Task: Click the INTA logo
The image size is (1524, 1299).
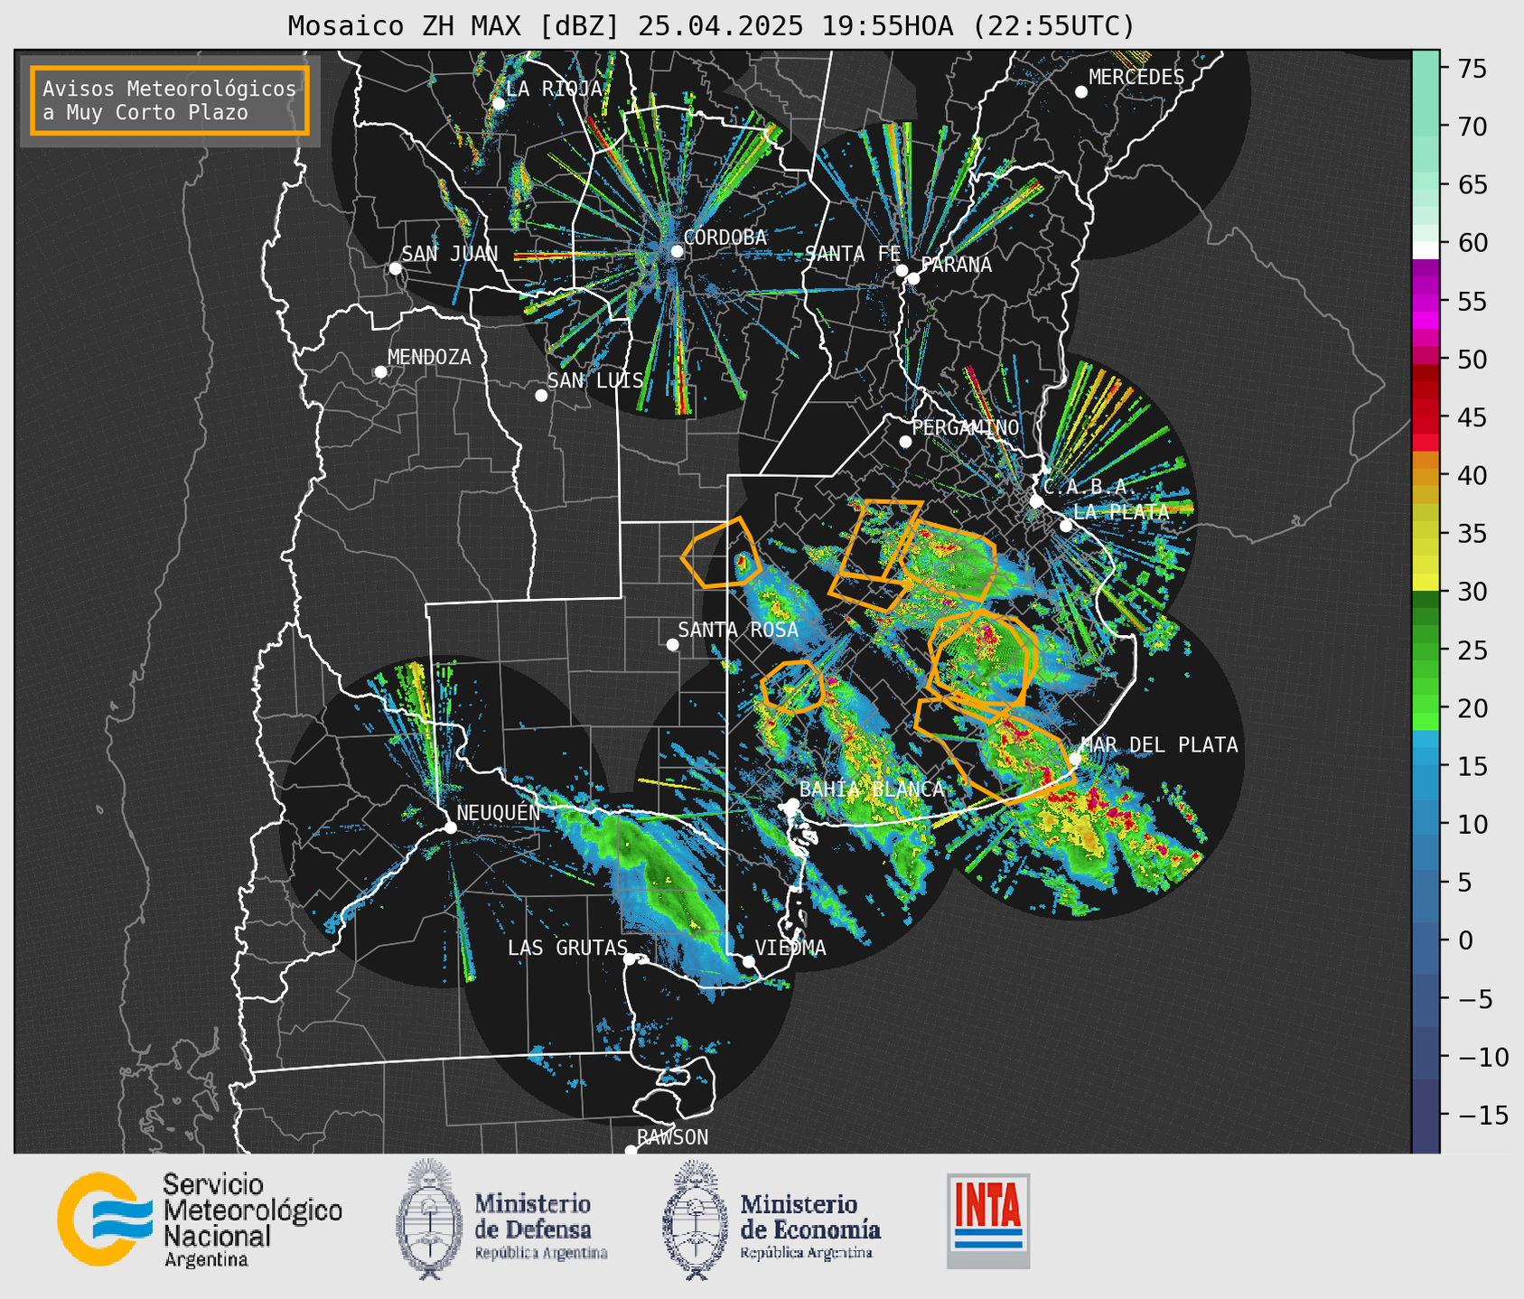Action: 988,1220
